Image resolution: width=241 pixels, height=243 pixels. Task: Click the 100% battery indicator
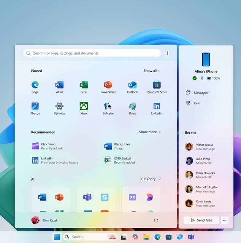click(x=214, y=78)
